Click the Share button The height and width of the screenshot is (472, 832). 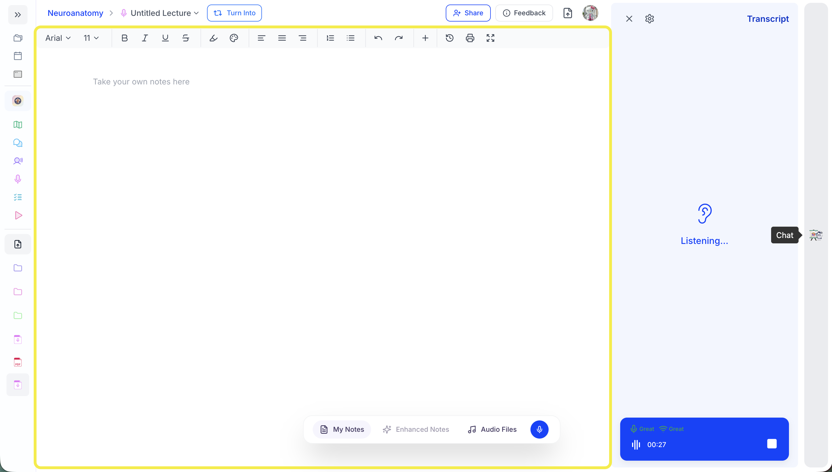pyautogui.click(x=468, y=13)
